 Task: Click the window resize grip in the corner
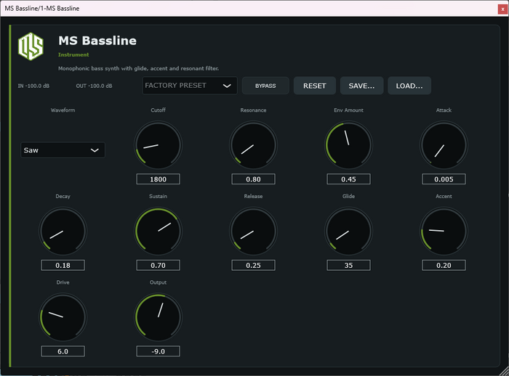504,372
